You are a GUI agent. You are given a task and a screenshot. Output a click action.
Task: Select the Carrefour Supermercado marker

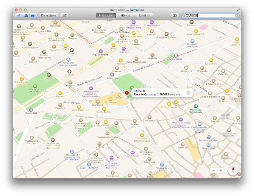[x=142, y=135]
